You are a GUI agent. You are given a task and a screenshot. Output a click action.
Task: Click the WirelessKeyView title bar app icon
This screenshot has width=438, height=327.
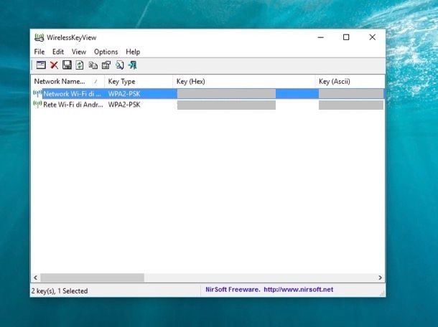tap(39, 37)
